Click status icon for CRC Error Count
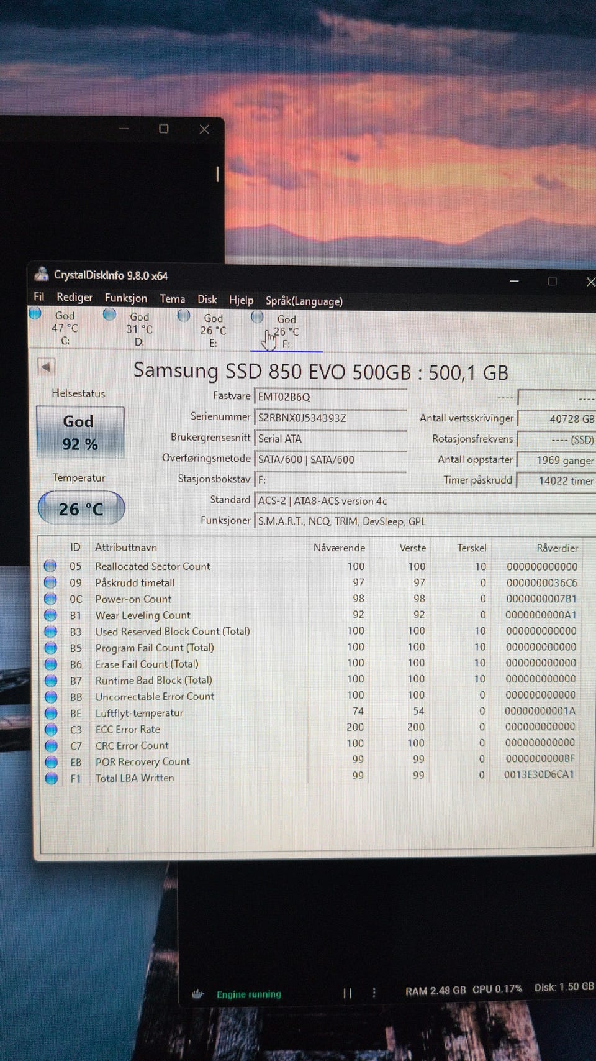Screen dimensions: 596x1061 coord(51,745)
